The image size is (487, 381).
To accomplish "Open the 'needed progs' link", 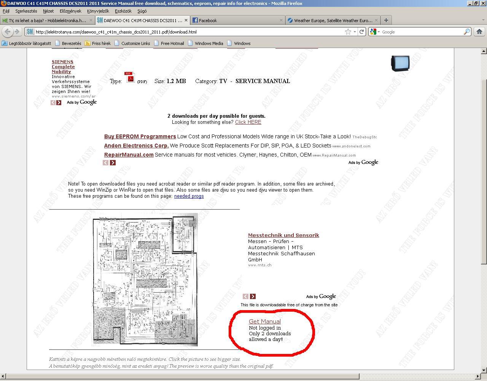I will 189,196.
